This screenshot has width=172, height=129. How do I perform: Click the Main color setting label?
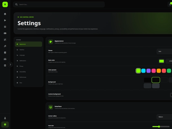click(52, 60)
